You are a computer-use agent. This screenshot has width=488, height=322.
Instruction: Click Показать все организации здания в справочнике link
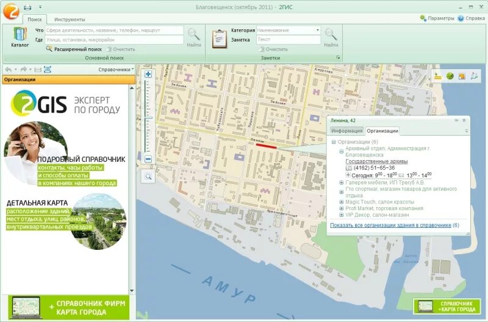390,225
